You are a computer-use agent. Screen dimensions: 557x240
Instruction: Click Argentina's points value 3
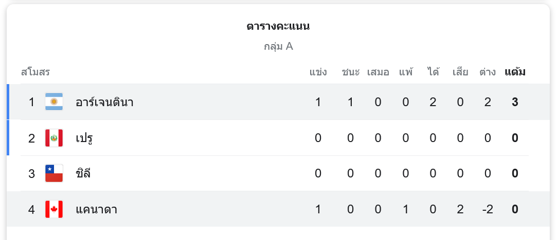click(x=515, y=102)
